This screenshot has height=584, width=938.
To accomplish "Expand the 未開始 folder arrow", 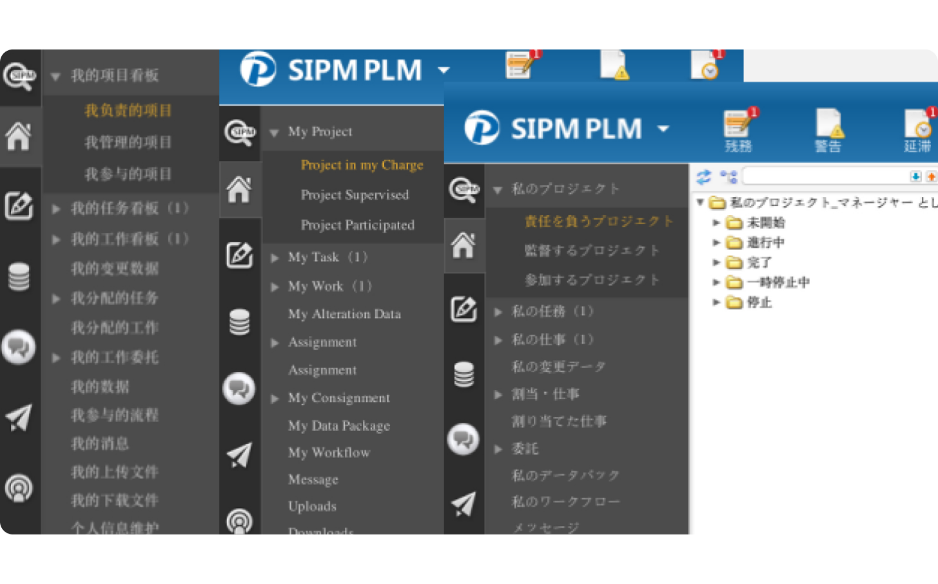I will point(716,223).
